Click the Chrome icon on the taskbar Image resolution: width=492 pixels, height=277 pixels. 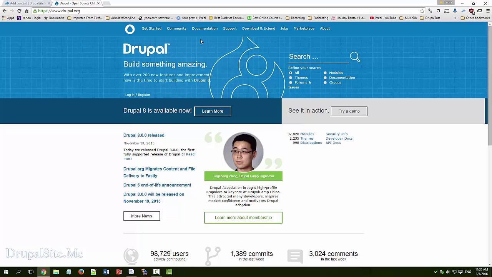pyautogui.click(x=43, y=272)
